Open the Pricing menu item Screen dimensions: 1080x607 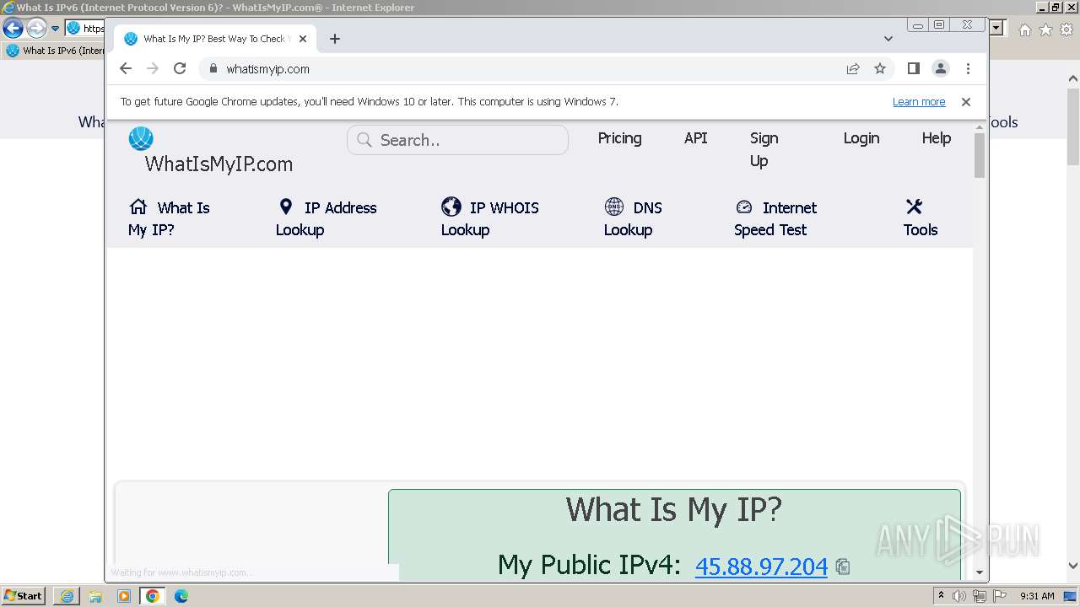(x=619, y=138)
